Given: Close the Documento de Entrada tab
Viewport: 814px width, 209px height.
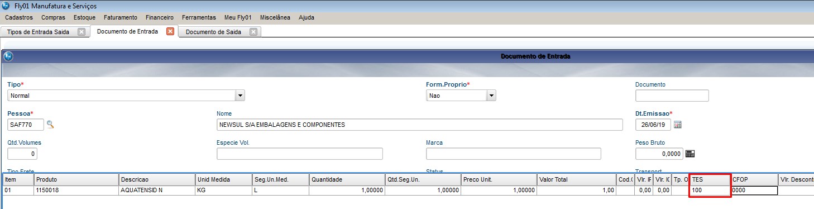Looking at the screenshot, I should [170, 32].
